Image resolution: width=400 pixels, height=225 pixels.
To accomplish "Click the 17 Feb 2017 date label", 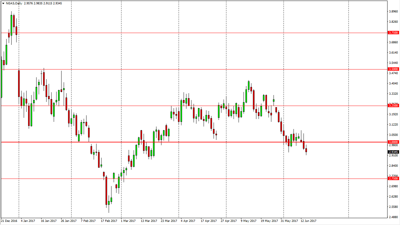I will click(x=109, y=221).
